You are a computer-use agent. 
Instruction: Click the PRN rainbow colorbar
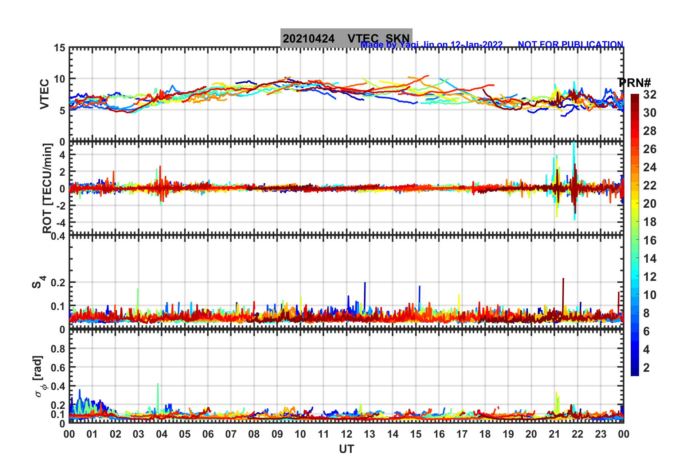(x=635, y=235)
